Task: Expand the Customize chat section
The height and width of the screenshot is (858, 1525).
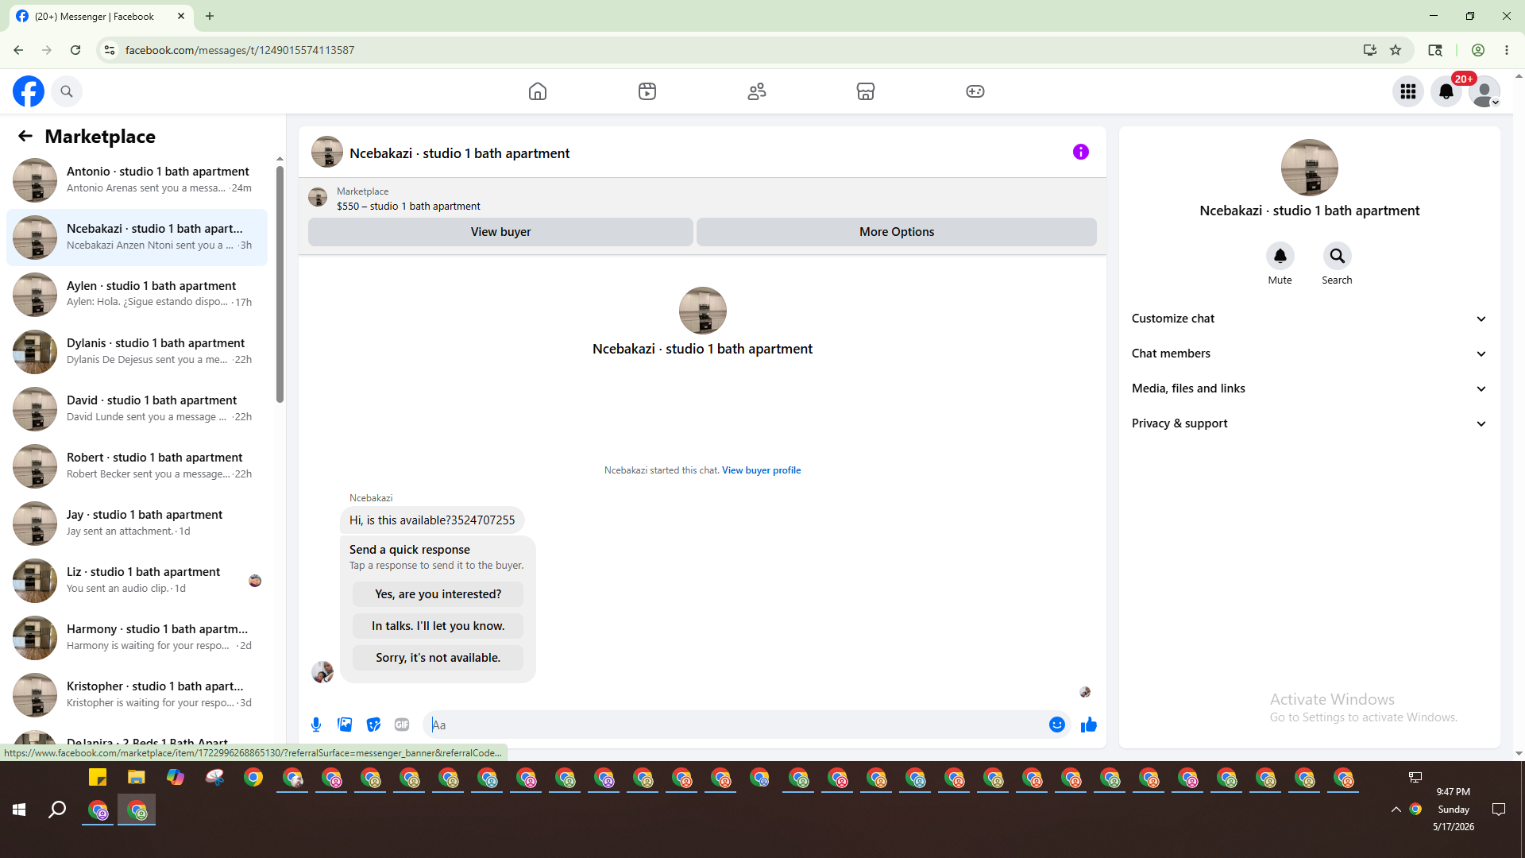Action: tap(1309, 319)
